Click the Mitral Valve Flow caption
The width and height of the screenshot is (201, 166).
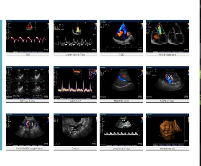coord(75,55)
